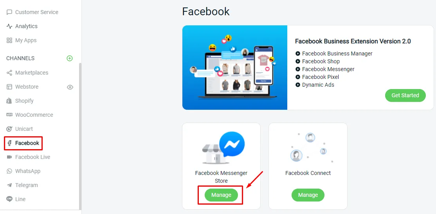Viewport: 436px width, 214px height.
Task: Click the green plus icon beside CHANNELS
Action: [x=70, y=58]
